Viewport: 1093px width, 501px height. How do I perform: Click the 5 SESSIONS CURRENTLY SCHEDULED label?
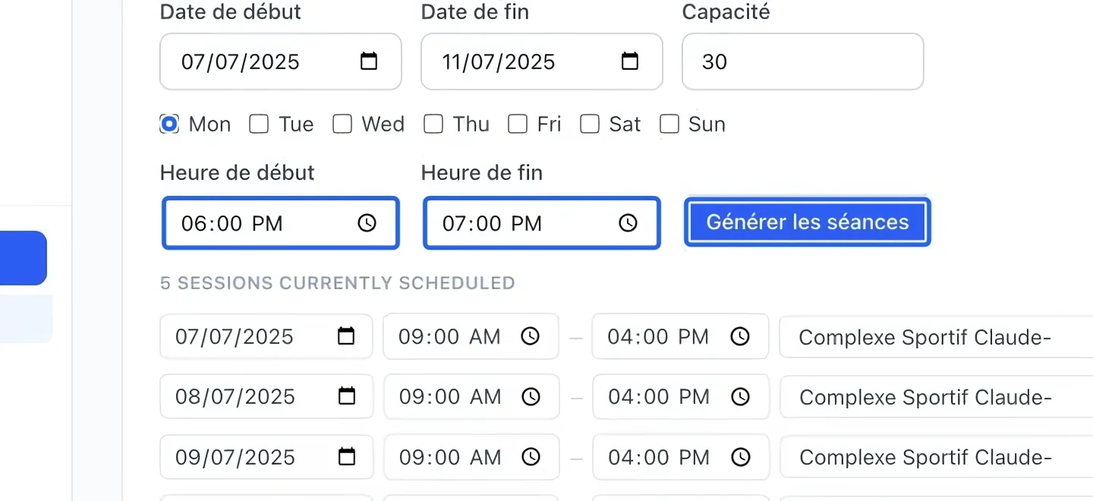pyautogui.click(x=338, y=283)
